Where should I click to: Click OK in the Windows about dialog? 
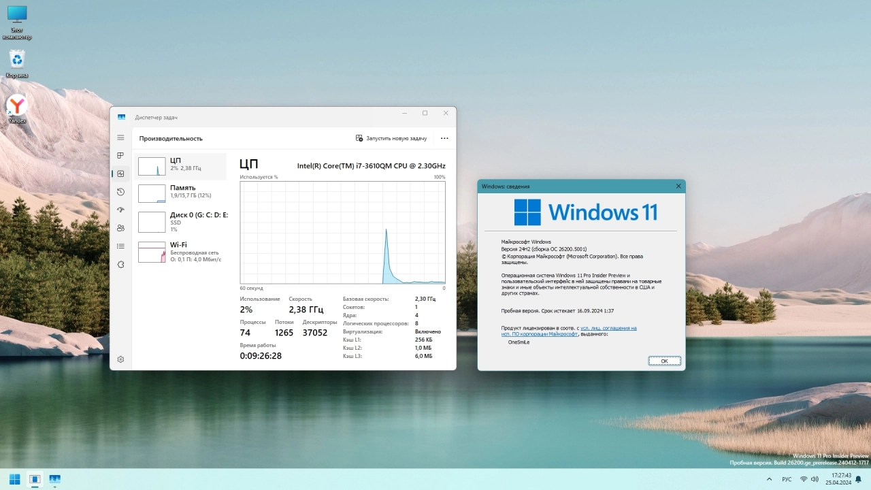[664, 361]
